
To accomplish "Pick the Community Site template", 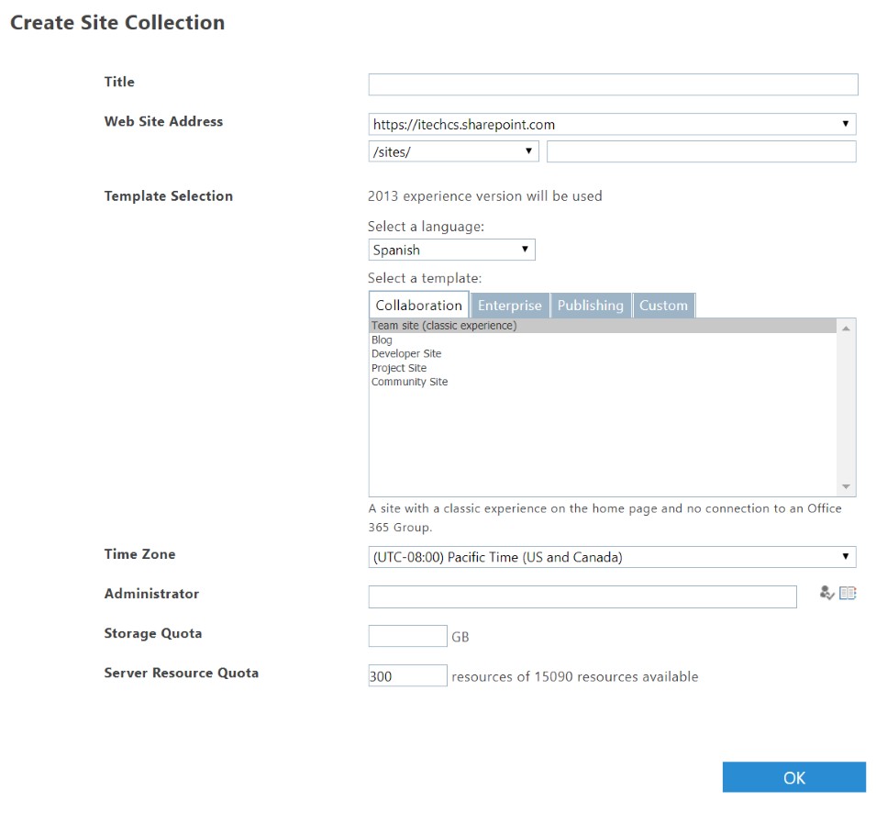I will [x=409, y=382].
